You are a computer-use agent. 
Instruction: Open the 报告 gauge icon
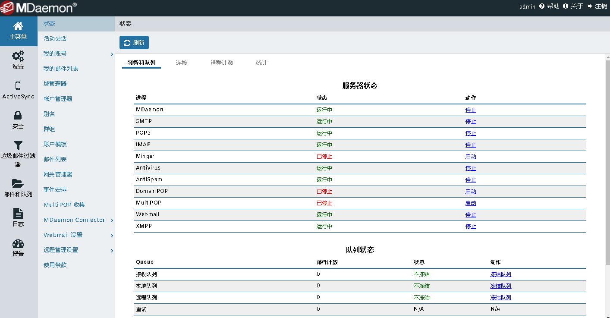pyautogui.click(x=18, y=244)
